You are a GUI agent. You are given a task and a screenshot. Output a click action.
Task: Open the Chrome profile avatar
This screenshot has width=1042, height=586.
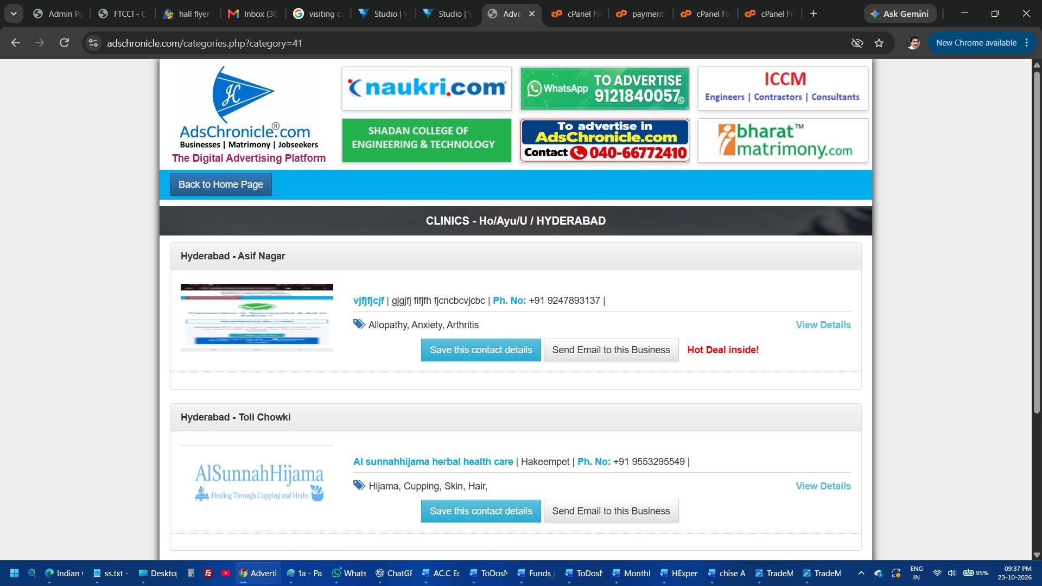pyautogui.click(x=914, y=43)
